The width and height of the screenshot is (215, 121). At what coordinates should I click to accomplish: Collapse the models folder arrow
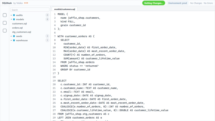click(x=11, y=19)
